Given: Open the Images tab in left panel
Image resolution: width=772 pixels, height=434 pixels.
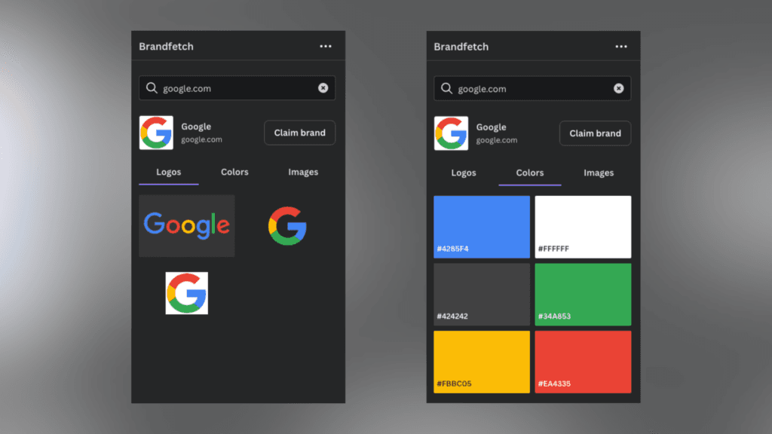Looking at the screenshot, I should click(303, 173).
